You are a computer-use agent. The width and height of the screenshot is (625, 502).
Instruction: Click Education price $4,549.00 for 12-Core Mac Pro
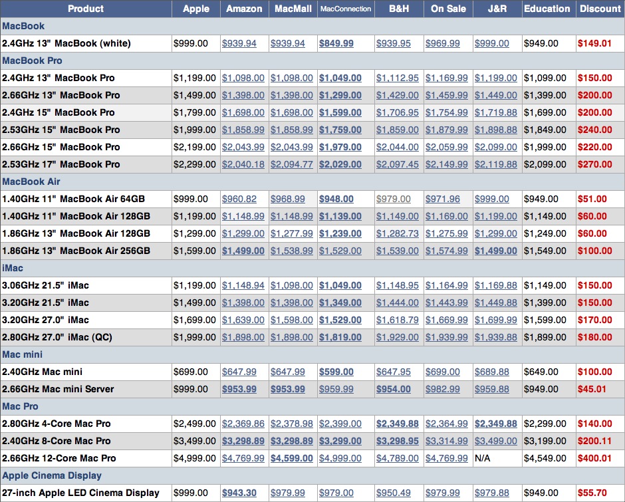pos(545,459)
